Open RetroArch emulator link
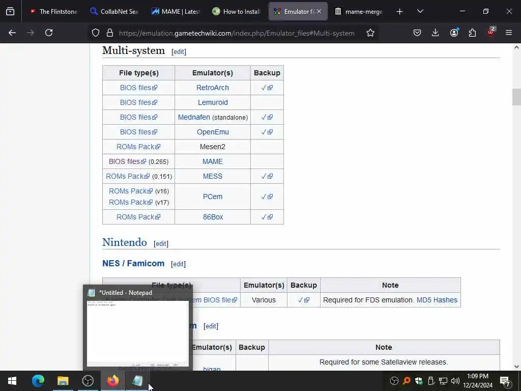Image resolution: width=521 pixels, height=391 pixels. (x=212, y=88)
